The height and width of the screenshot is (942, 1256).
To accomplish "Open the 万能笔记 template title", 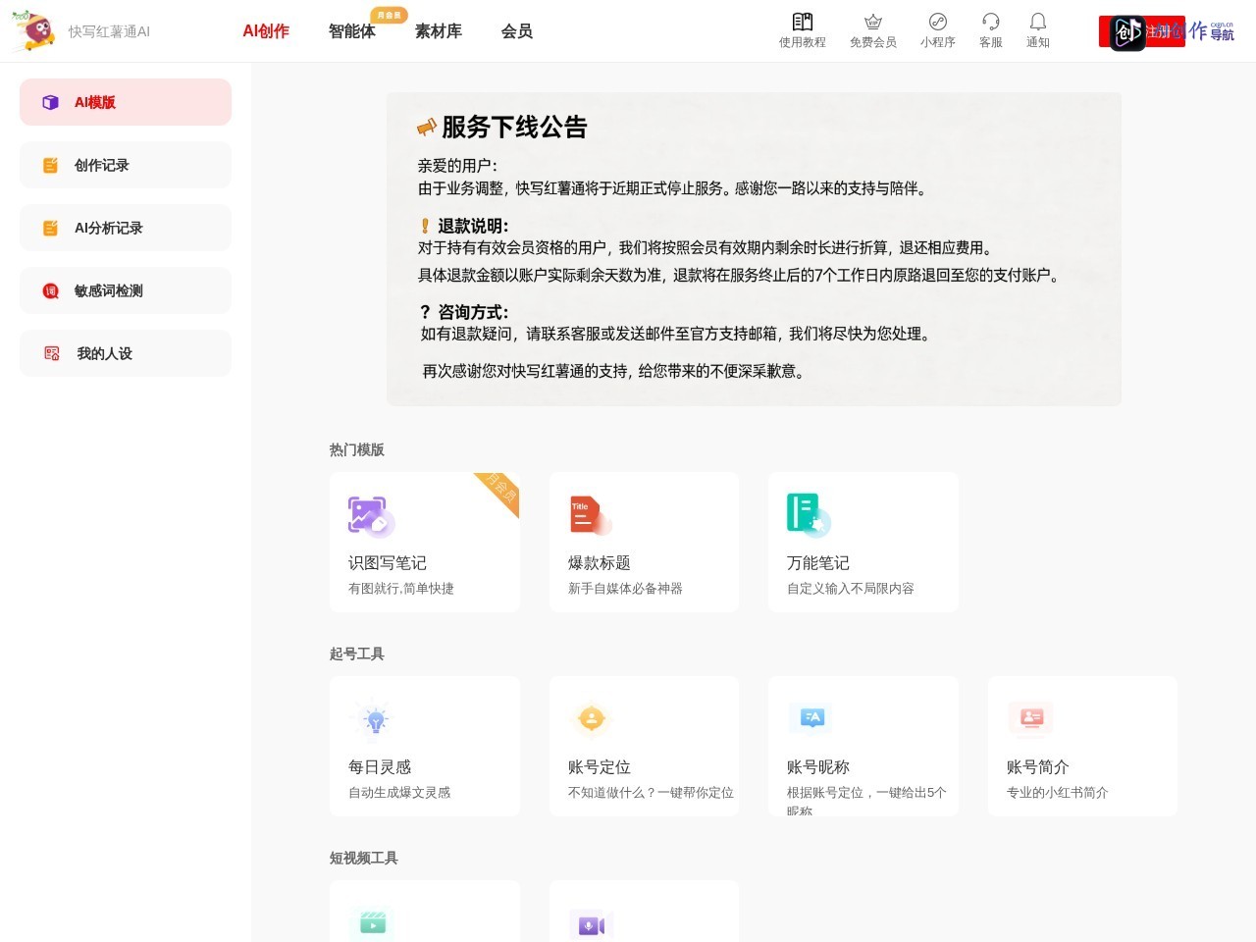I will 818,563.
